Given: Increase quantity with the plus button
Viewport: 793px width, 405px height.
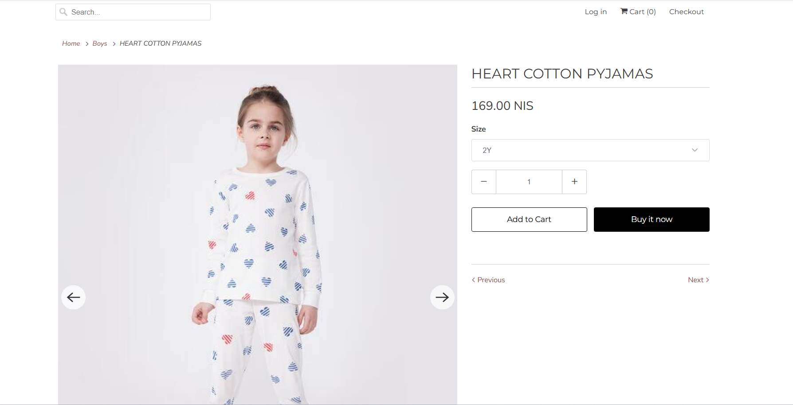Looking at the screenshot, I should (x=574, y=182).
